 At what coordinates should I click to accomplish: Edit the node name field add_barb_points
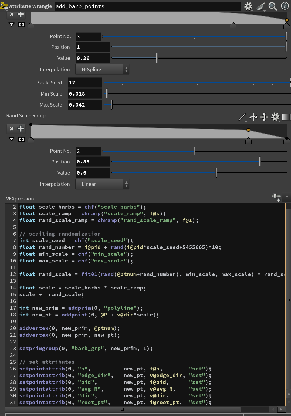[x=147, y=6]
